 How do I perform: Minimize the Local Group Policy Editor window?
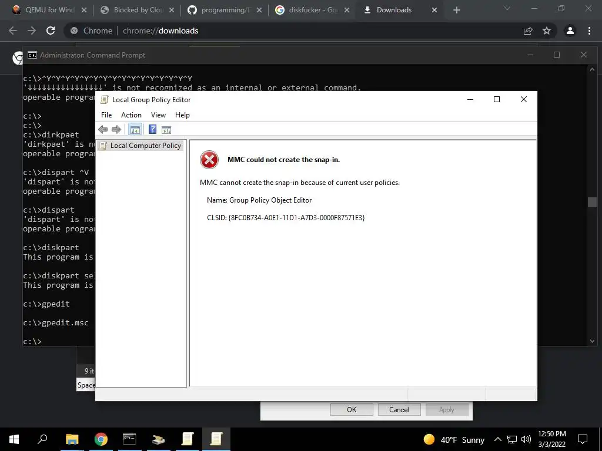470,99
